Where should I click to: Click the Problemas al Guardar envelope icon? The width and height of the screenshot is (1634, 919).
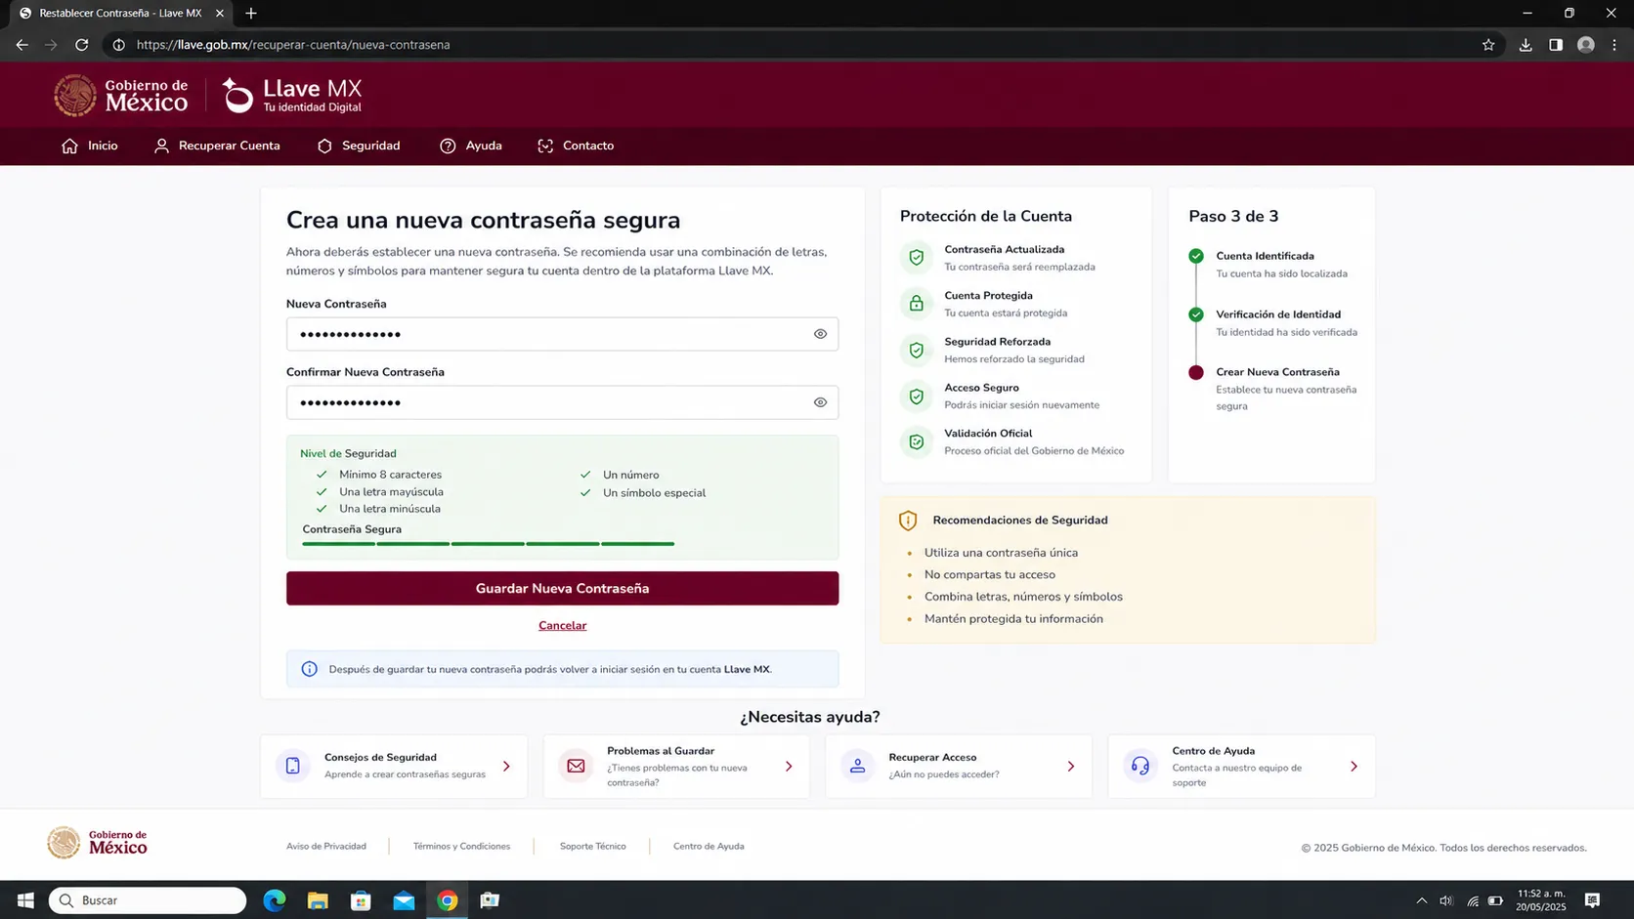[x=576, y=766]
